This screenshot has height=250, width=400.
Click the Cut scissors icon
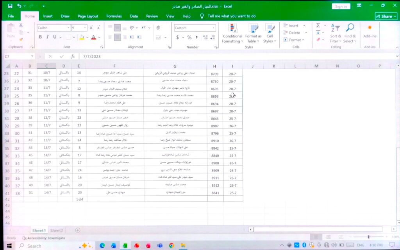21,25
